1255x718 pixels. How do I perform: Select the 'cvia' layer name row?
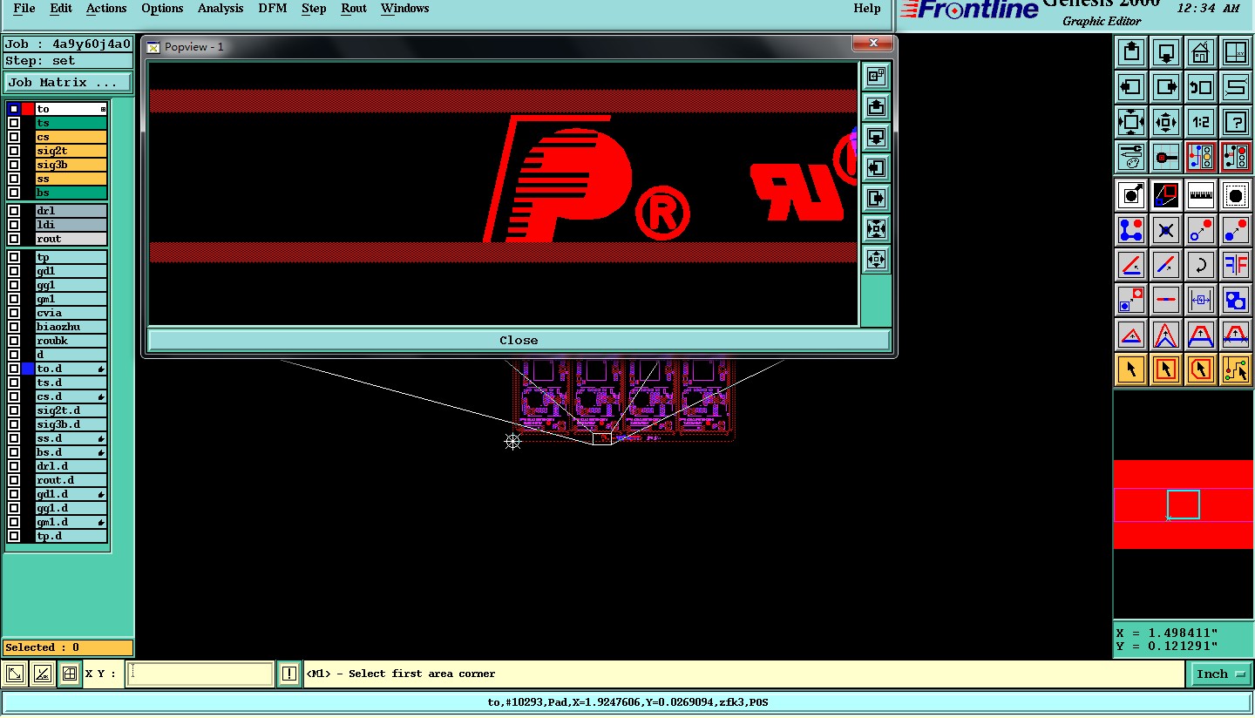pos(71,313)
